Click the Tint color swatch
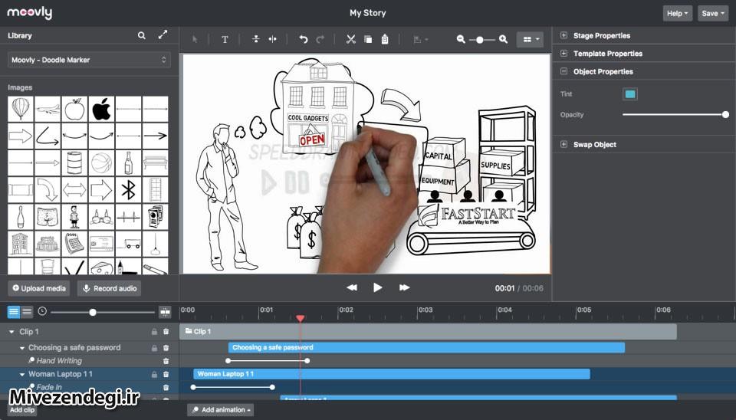The image size is (736, 420). point(630,94)
